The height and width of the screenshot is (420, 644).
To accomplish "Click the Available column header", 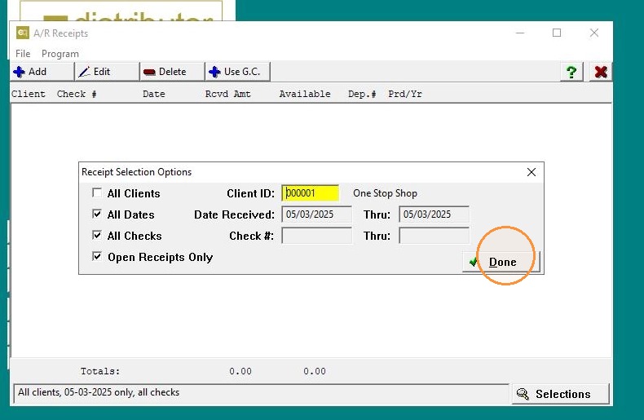I will (305, 94).
